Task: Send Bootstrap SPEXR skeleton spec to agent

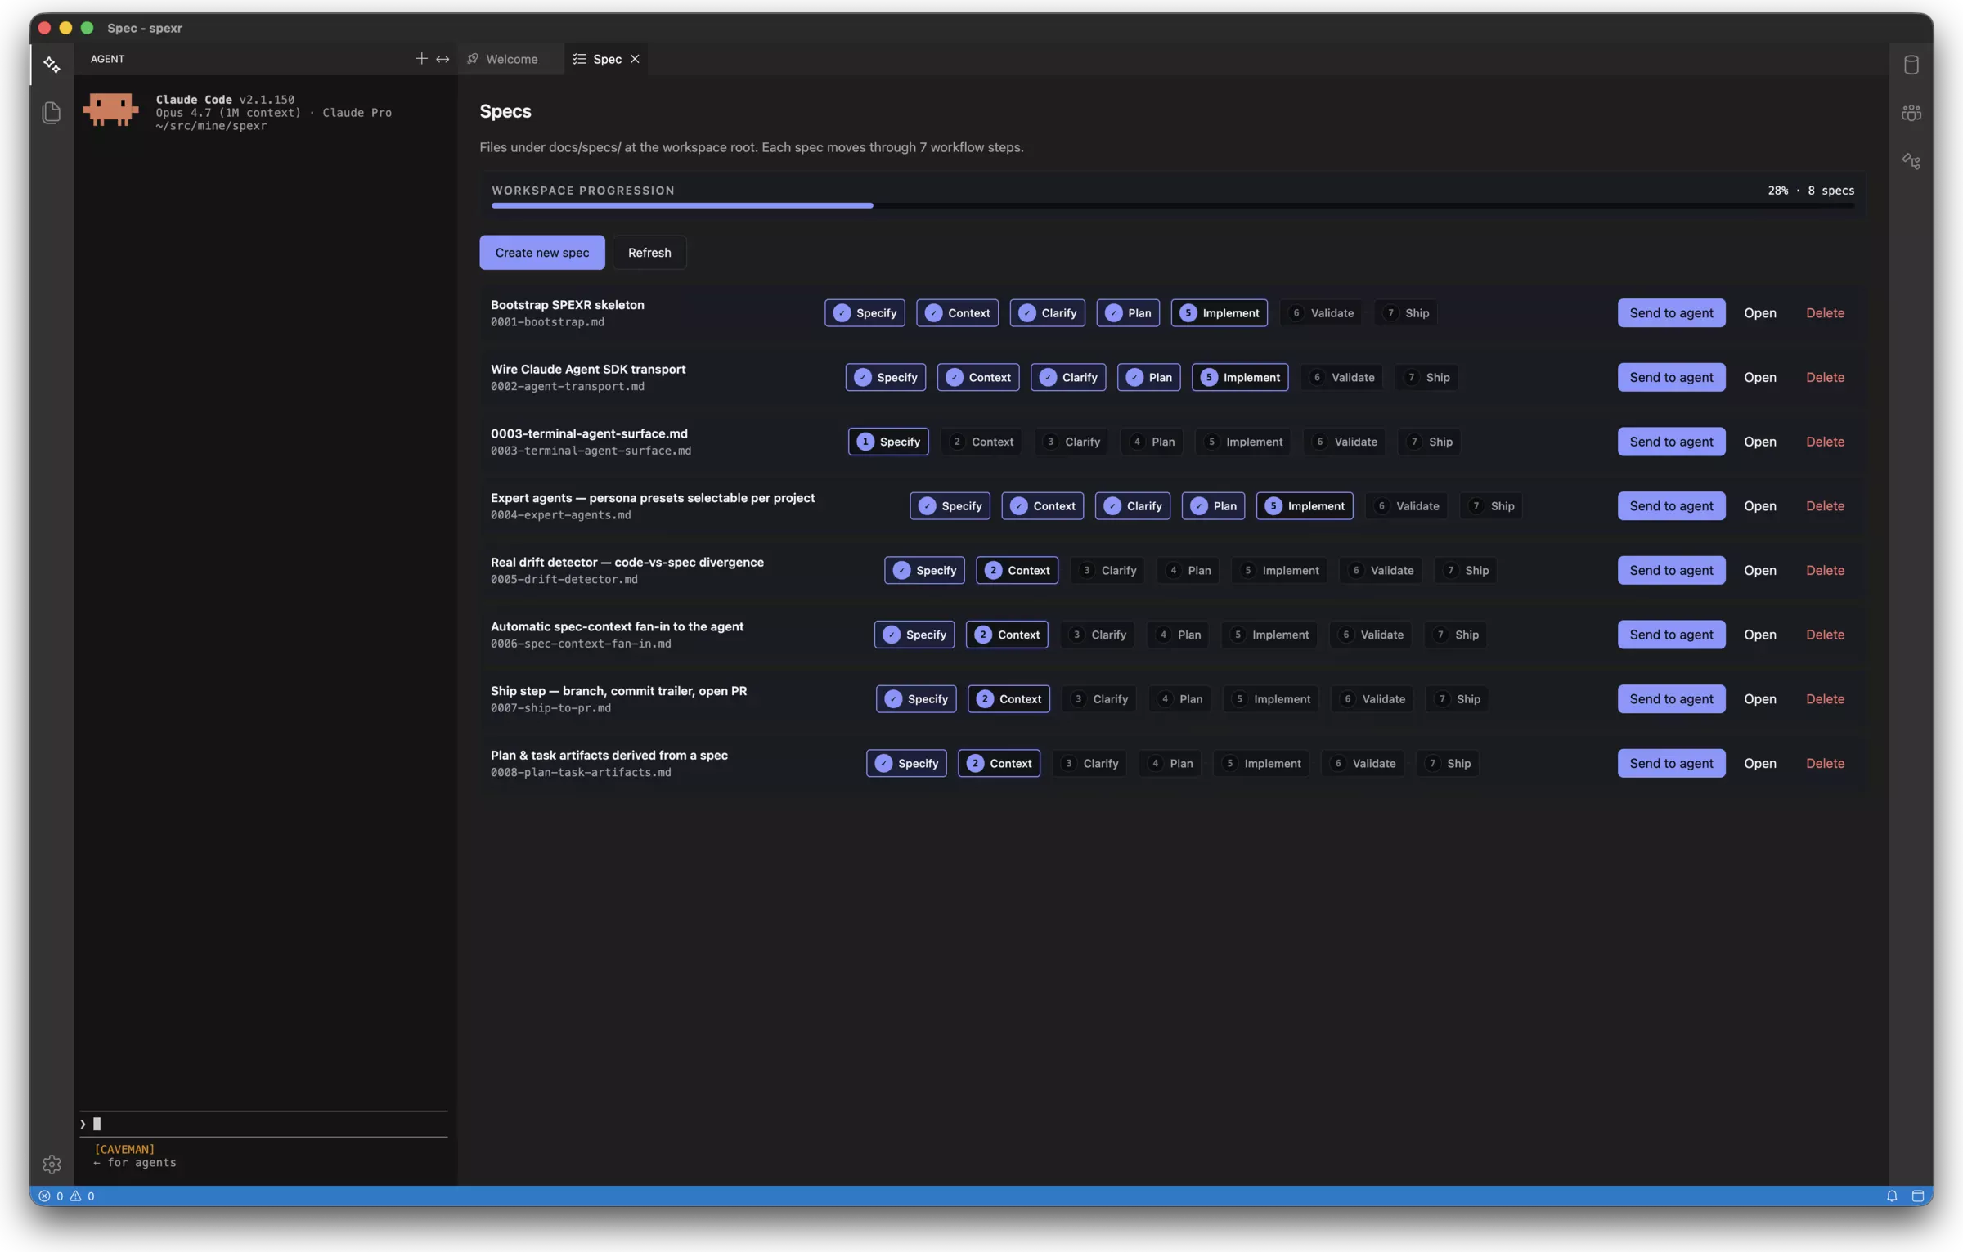Action: [x=1671, y=313]
